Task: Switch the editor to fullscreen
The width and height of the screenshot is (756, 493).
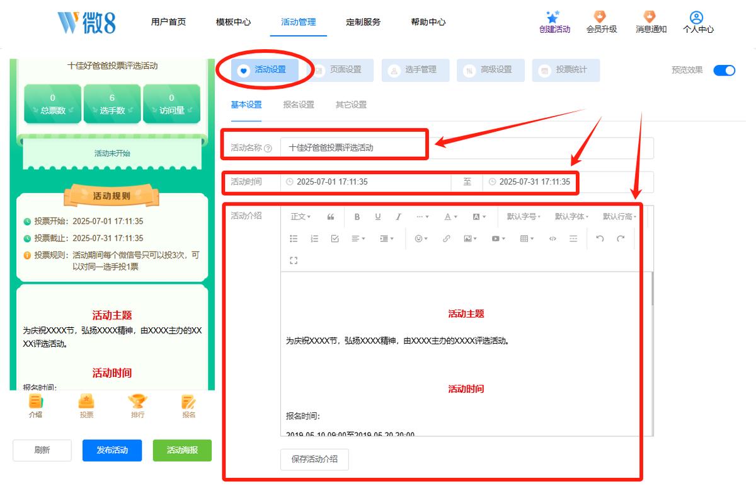Action: [x=294, y=260]
